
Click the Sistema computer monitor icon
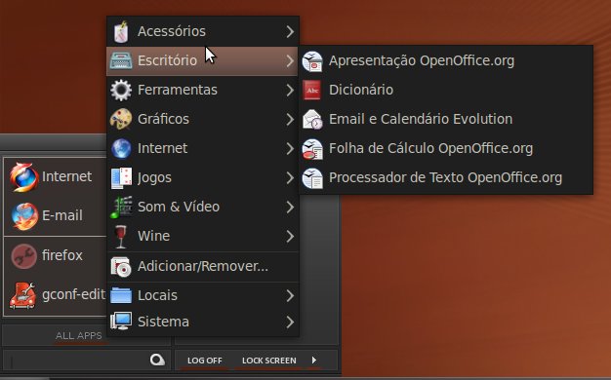(x=121, y=322)
